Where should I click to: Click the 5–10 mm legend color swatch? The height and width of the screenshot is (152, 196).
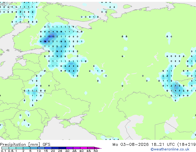[34, 148]
